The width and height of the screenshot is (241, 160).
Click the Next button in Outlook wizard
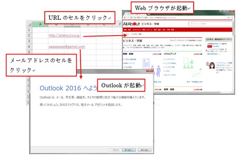[129, 150]
